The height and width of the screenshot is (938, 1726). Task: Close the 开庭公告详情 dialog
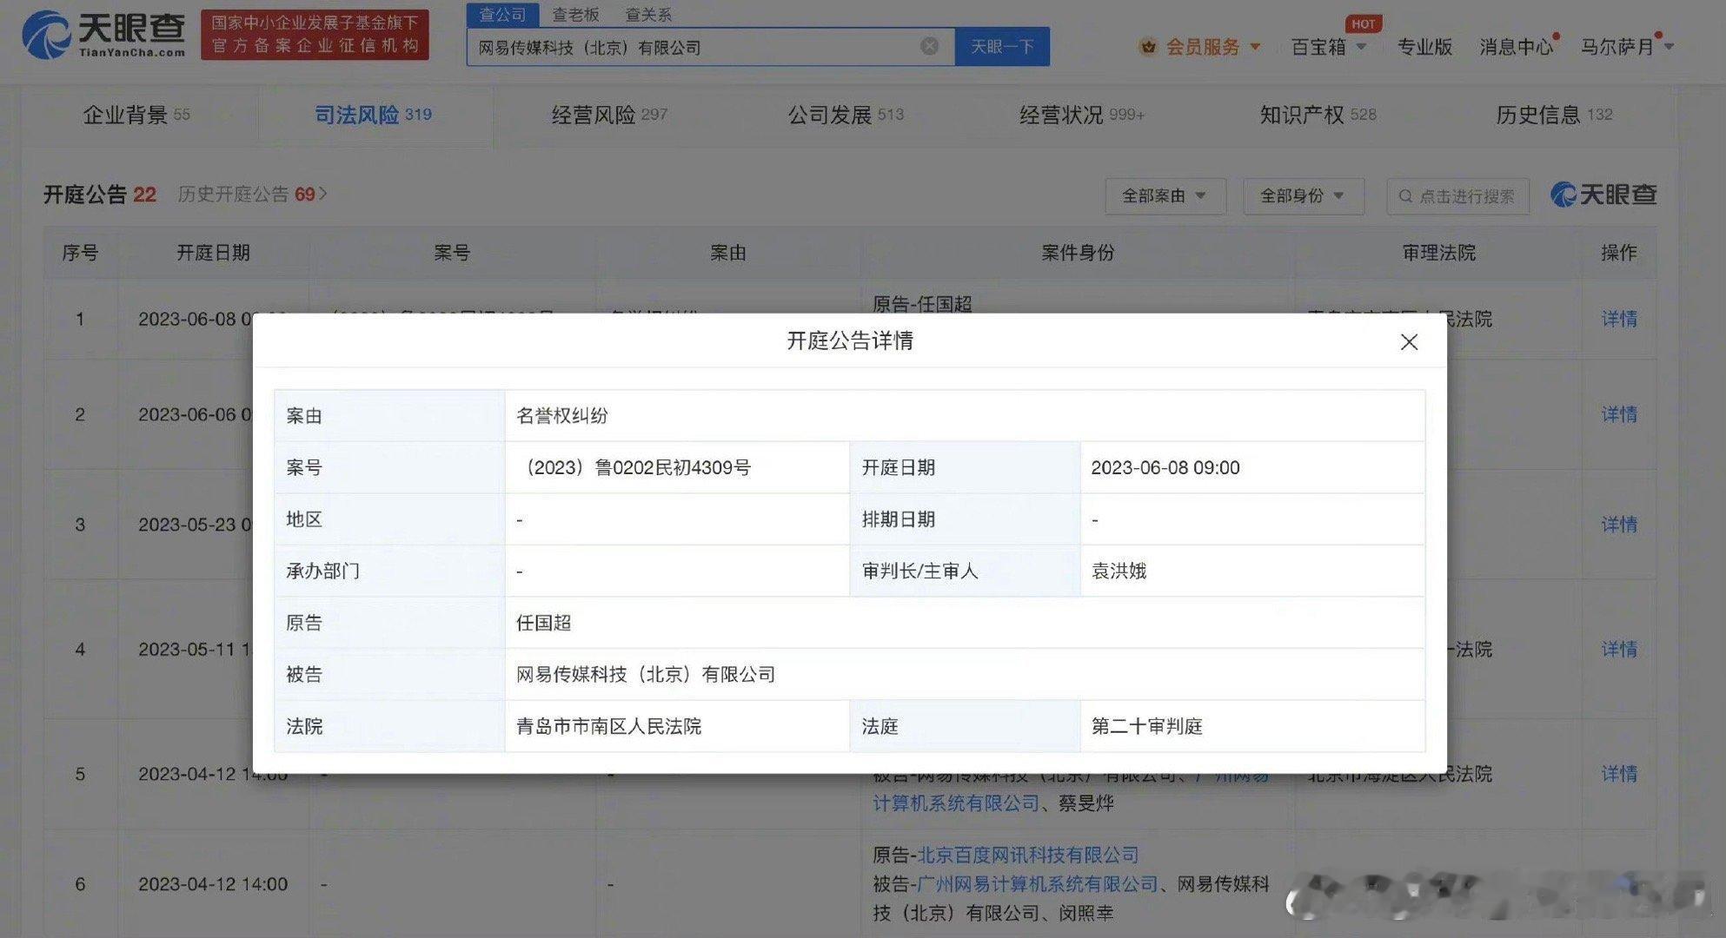coord(1409,342)
